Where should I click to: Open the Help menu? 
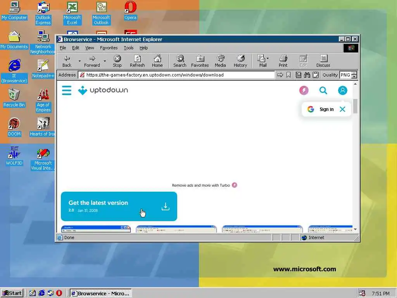coord(143,48)
